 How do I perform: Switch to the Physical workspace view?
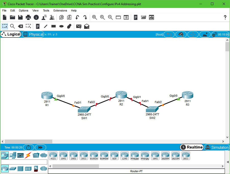[33, 34]
